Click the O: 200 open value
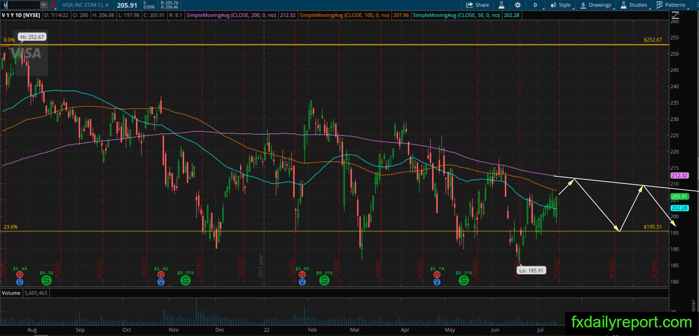 pyautogui.click(x=80, y=15)
